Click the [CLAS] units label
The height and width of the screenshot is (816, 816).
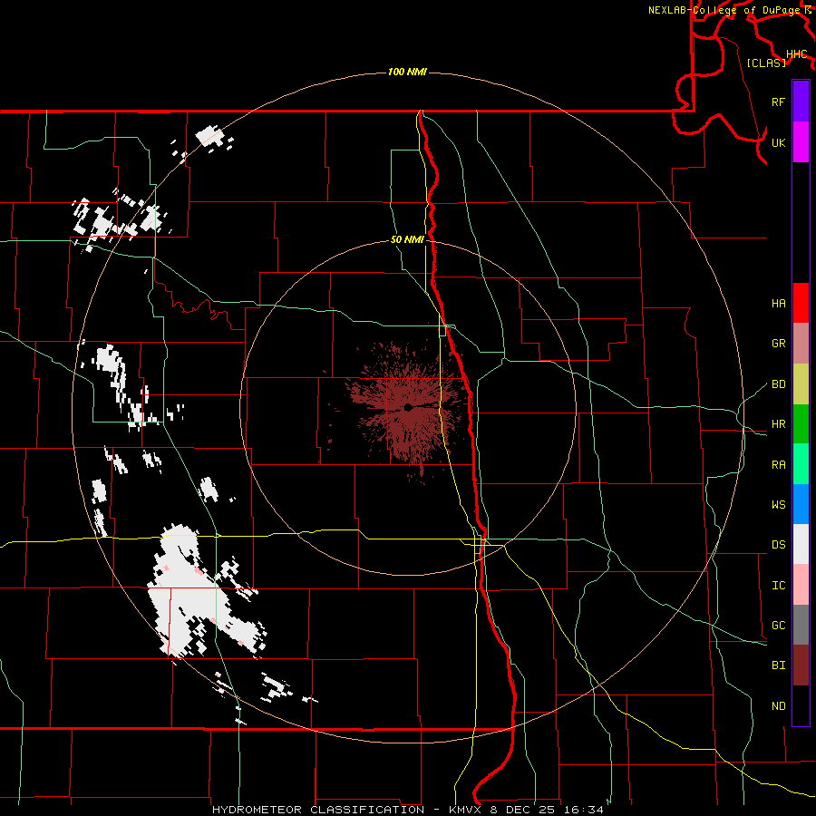click(766, 63)
